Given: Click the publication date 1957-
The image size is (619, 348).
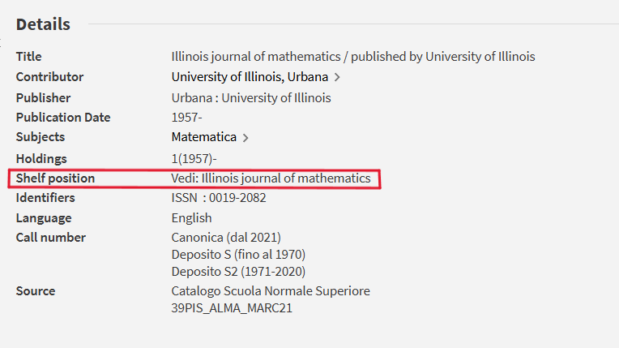Looking at the screenshot, I should [x=186, y=117].
